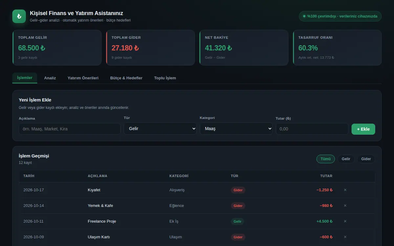
Task: Open the Kategori dropdown
Action: (236, 129)
